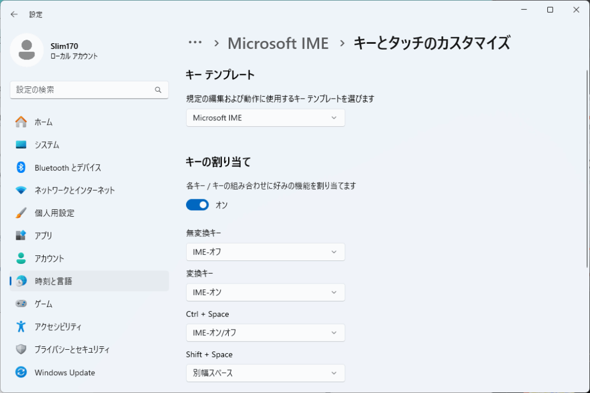Click the Slim170 ローカル アカウント profile name

74,51
